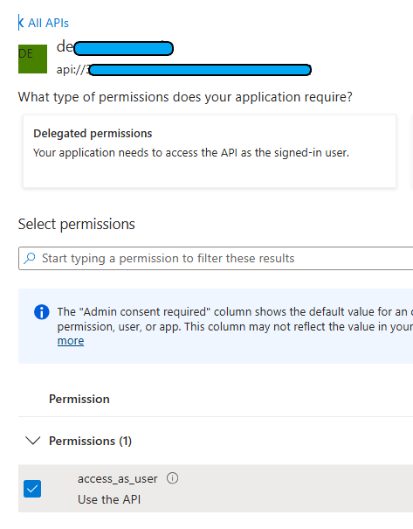Click the back chevron beside All APIs
413x529 pixels.
point(21,23)
